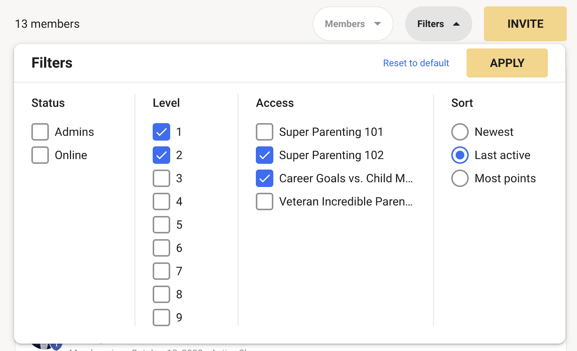Click Reset to default link

pyautogui.click(x=416, y=63)
